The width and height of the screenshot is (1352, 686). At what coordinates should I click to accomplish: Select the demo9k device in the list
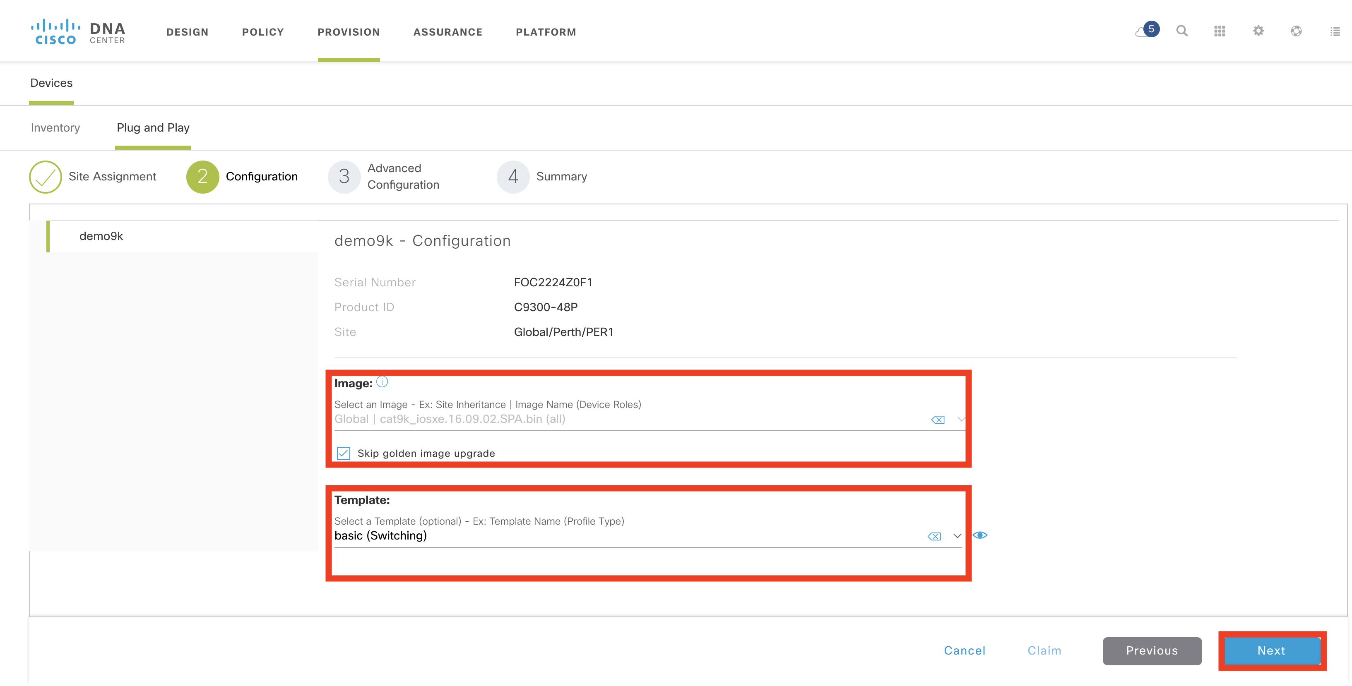click(101, 236)
